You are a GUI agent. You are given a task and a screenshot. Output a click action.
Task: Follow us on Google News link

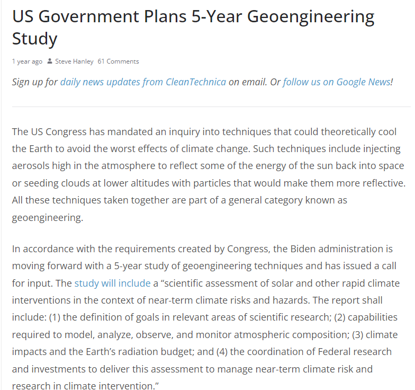337,82
